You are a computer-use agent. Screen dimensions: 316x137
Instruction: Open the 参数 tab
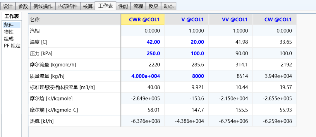pos(23,6)
